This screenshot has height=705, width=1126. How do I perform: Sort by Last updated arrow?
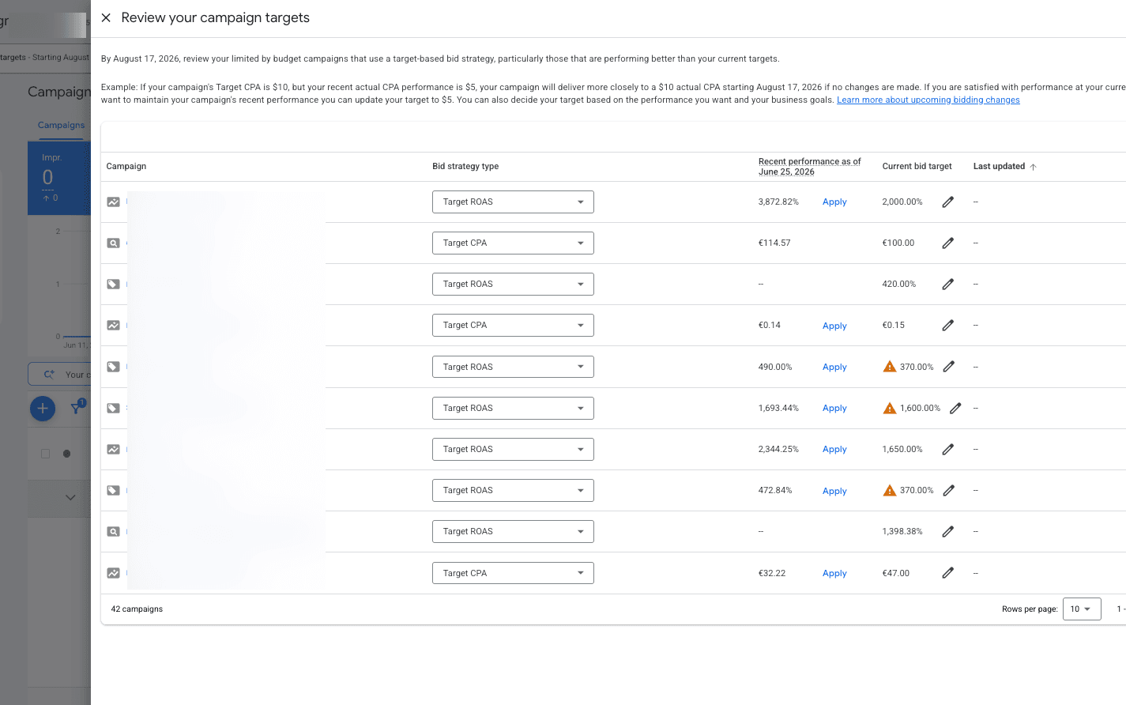coord(1033,167)
